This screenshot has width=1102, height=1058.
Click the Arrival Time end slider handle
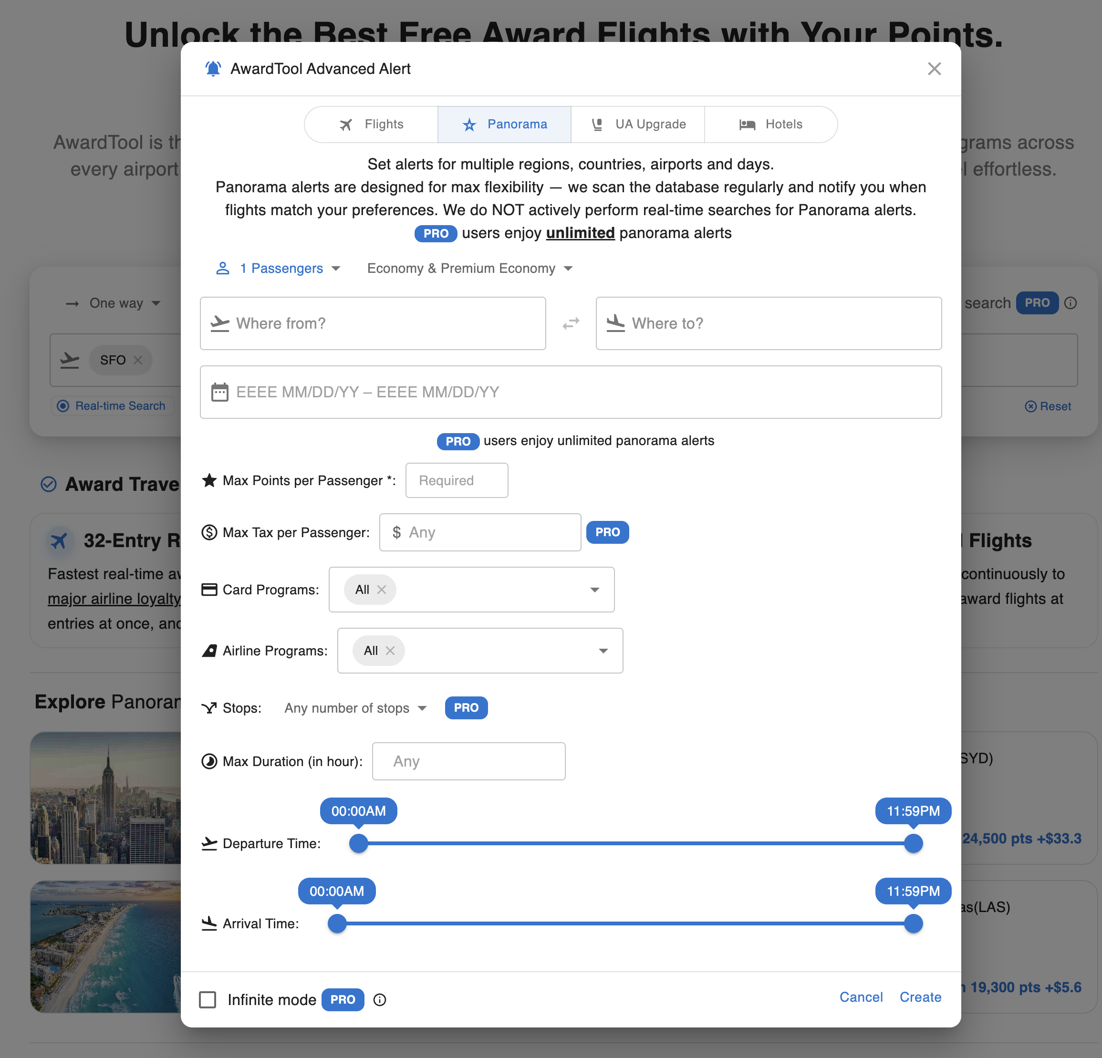point(913,923)
